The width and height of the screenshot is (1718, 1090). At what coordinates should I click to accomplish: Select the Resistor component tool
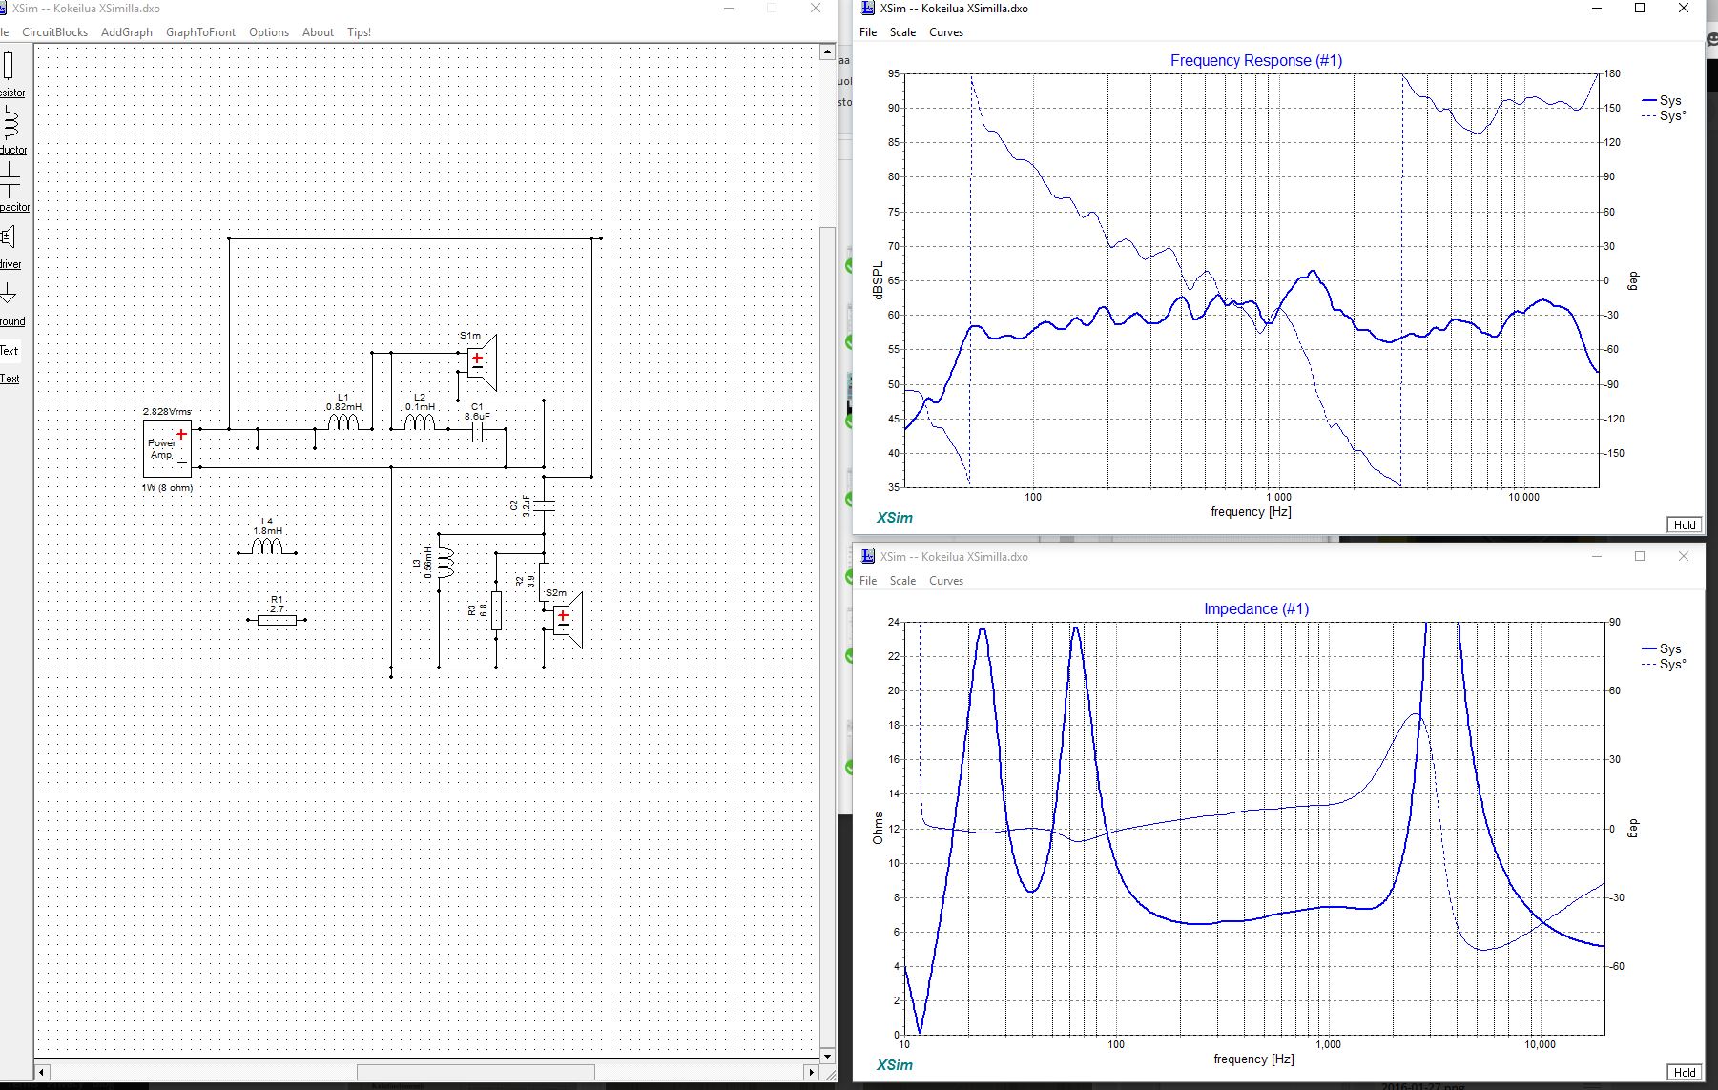tap(10, 72)
